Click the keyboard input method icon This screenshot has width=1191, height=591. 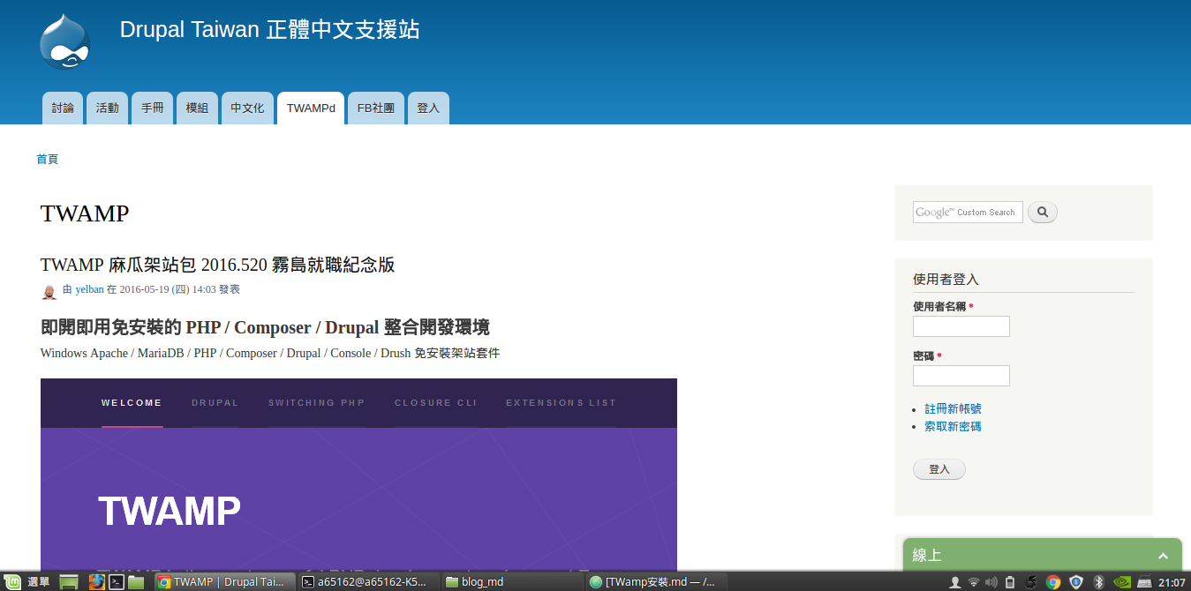click(1145, 582)
